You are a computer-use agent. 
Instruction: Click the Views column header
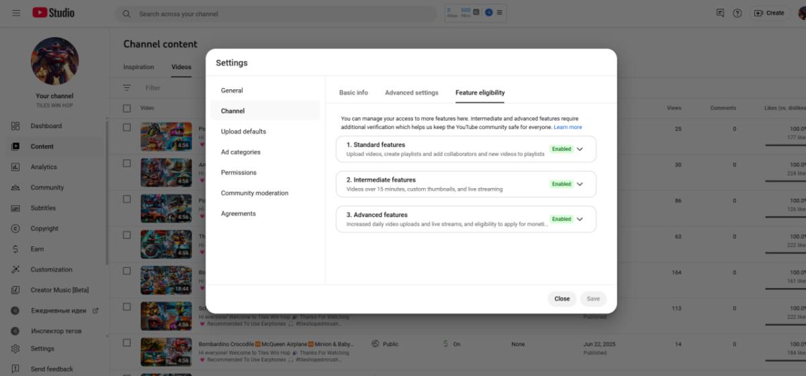click(674, 108)
